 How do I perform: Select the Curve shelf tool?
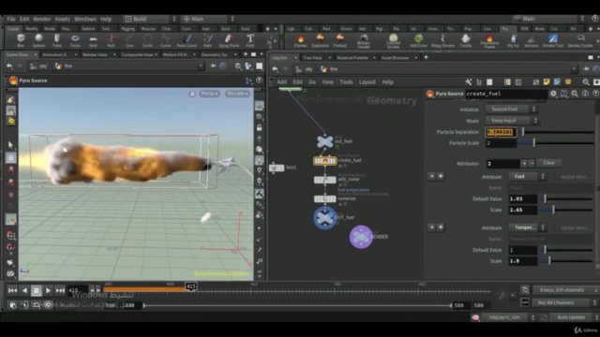point(165,40)
